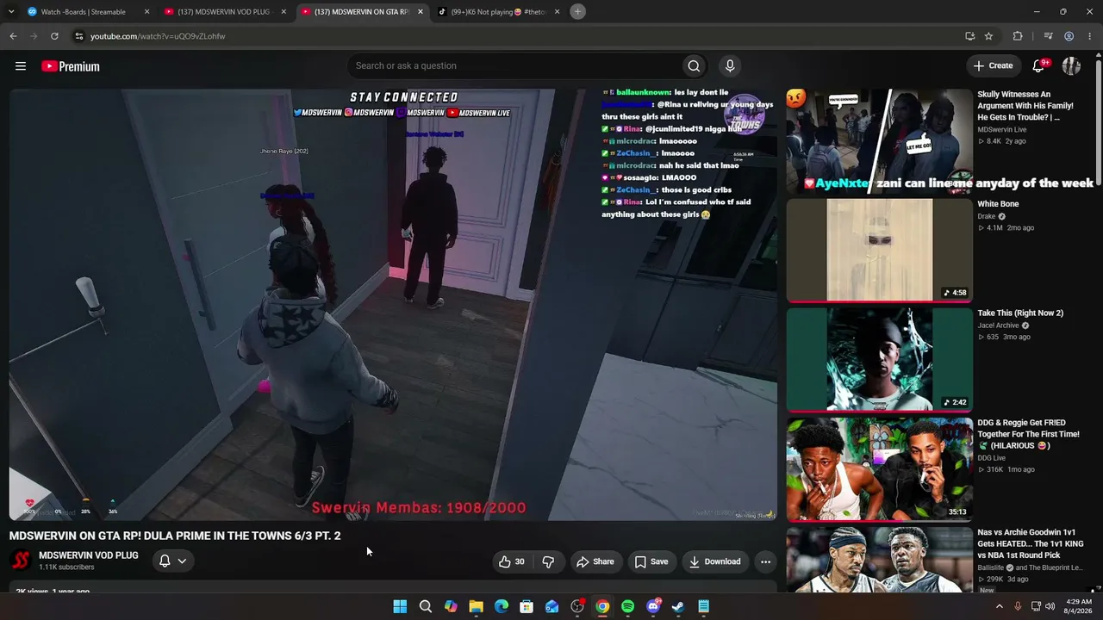The image size is (1103, 620).
Task: Click Nas vs Archie Goodwin thumbnail
Action: [x=879, y=560]
